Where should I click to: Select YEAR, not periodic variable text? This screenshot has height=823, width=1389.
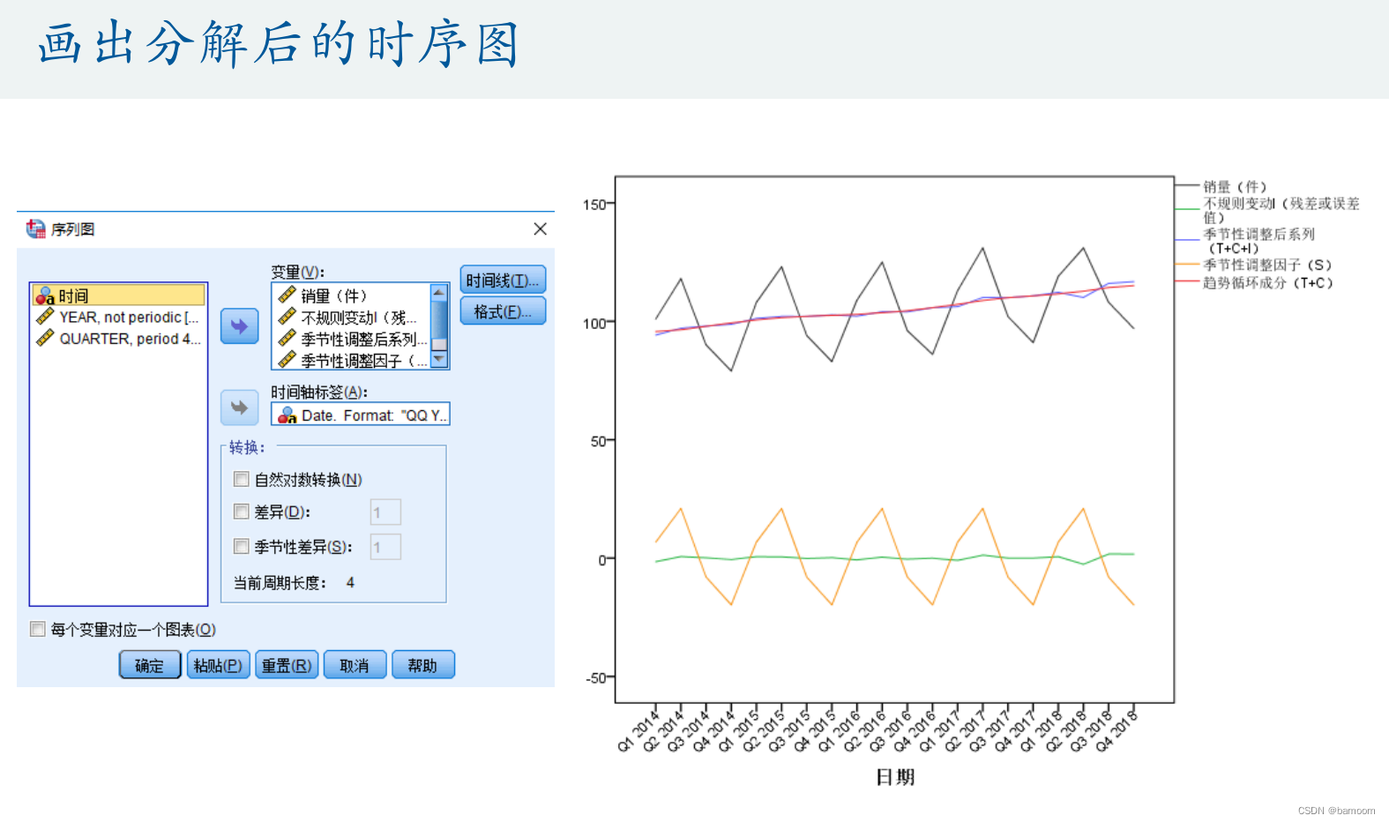pos(129,317)
